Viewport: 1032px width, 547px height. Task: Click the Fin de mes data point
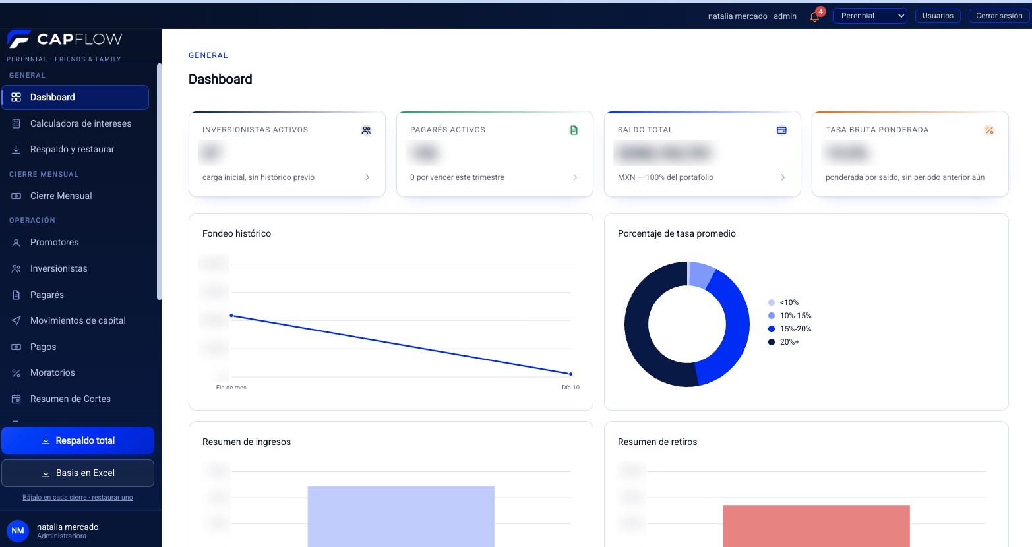pos(231,316)
